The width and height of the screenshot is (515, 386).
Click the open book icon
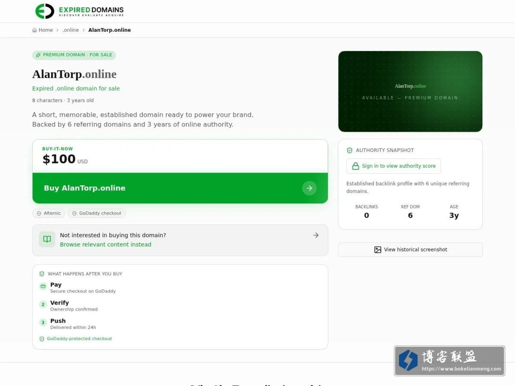pyautogui.click(x=47, y=239)
